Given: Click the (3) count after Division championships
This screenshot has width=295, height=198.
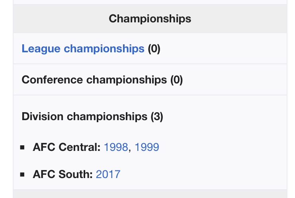Looking at the screenshot, I should point(157,117).
